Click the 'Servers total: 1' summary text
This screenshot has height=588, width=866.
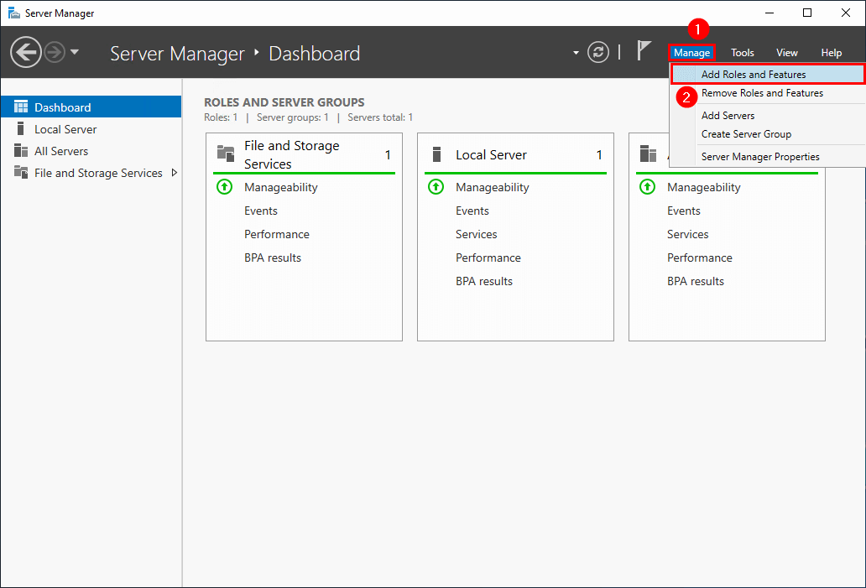(380, 117)
